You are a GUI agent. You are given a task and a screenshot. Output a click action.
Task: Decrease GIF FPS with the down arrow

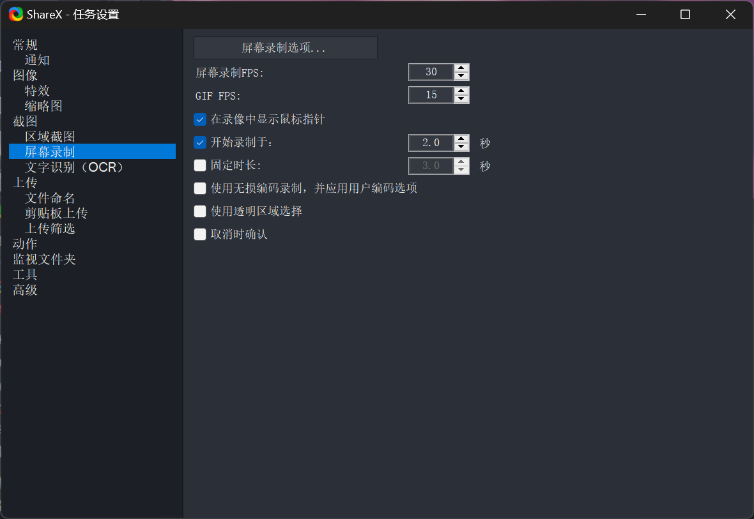[461, 99]
